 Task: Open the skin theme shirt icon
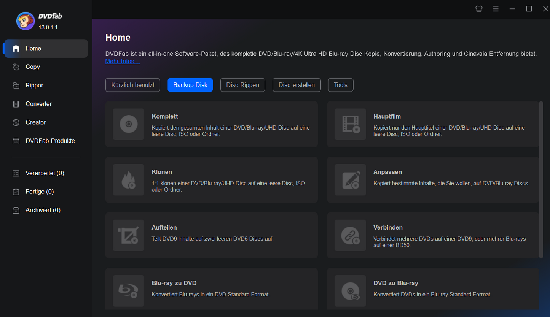tap(479, 9)
